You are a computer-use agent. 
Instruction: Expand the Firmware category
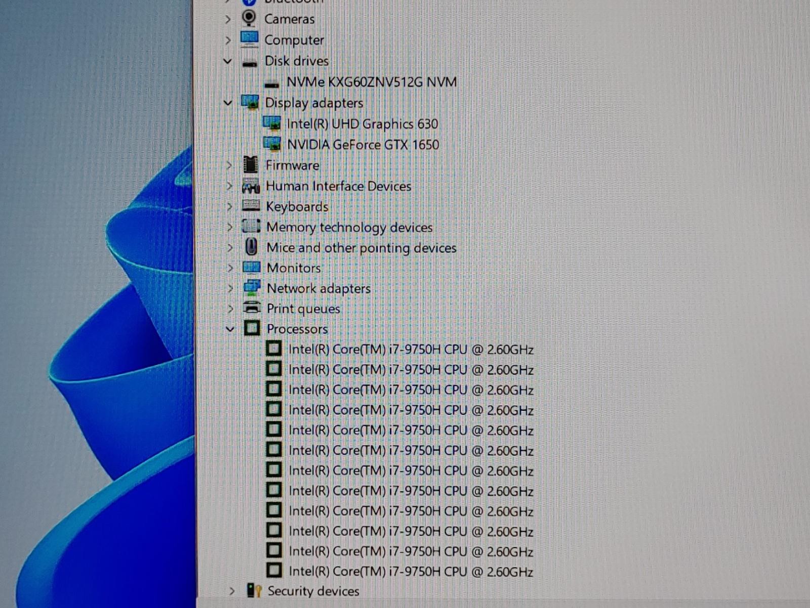229,165
